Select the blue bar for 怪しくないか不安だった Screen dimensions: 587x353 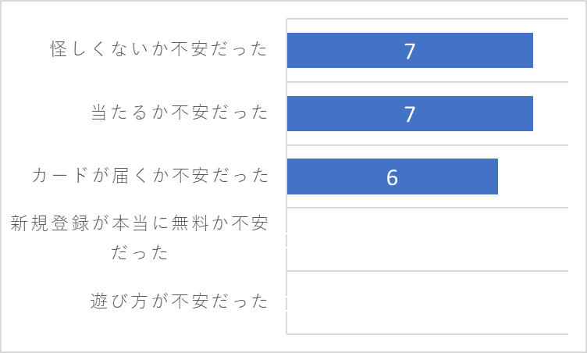point(410,50)
